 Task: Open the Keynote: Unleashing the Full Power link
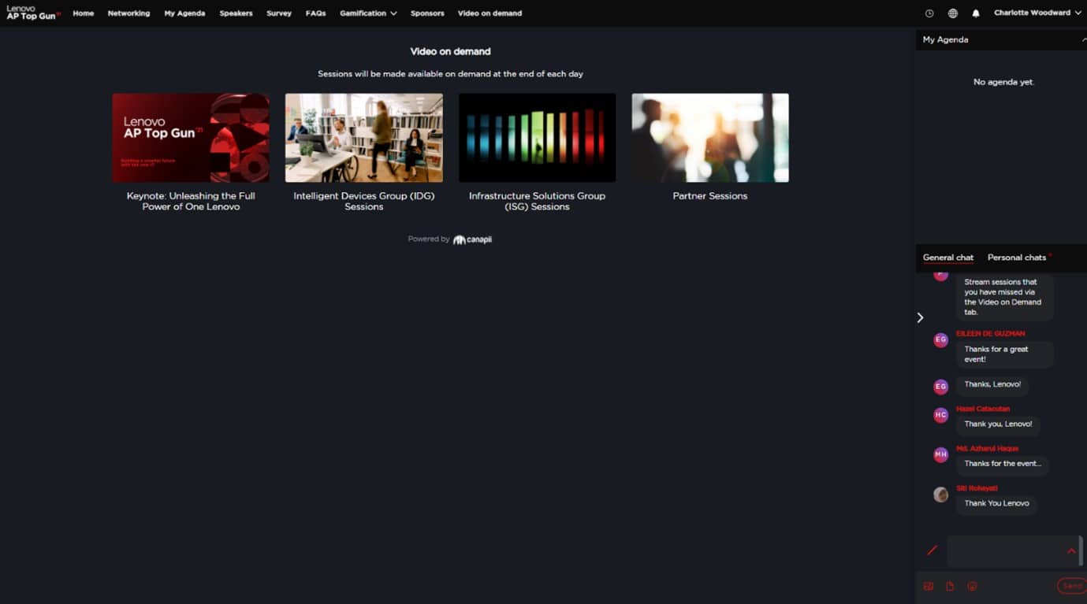point(191,201)
